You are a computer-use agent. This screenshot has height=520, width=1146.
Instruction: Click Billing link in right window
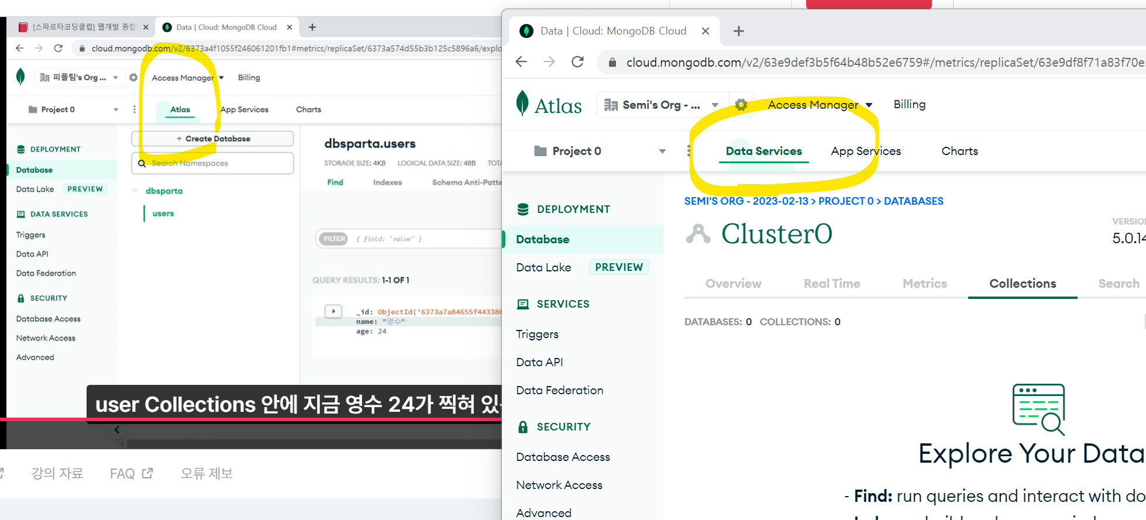click(909, 104)
